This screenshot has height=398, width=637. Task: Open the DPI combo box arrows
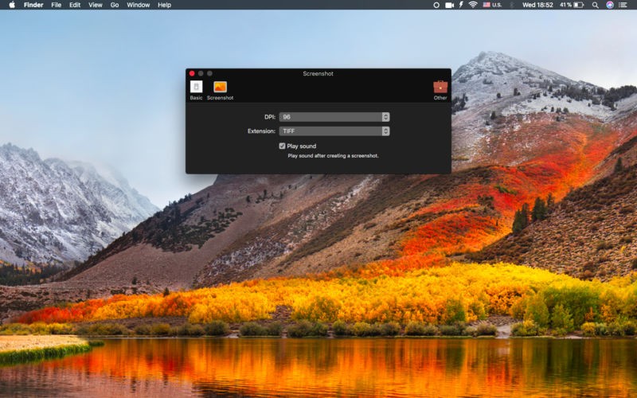[385, 117]
